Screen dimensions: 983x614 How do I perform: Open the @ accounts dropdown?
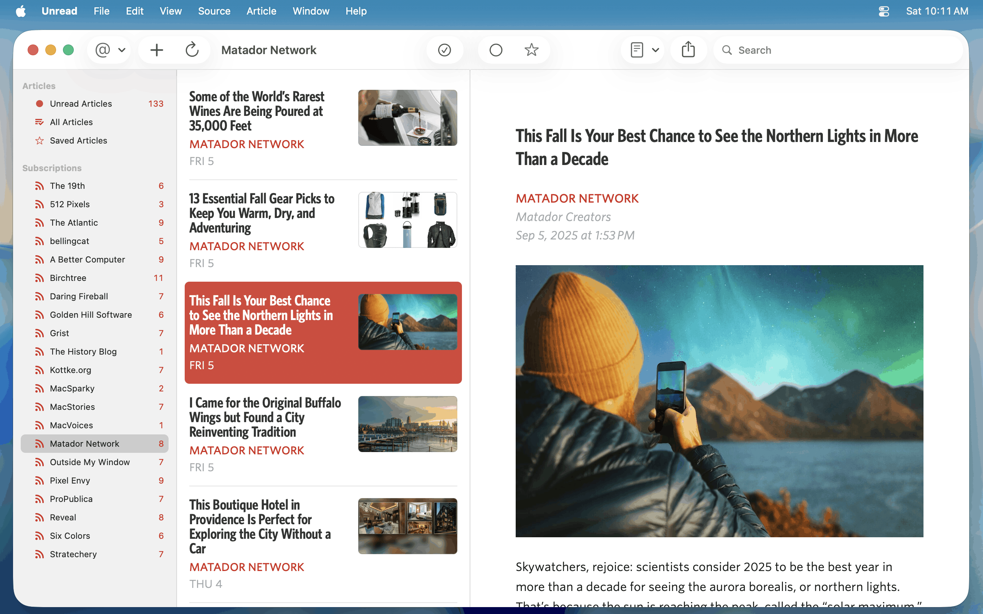[x=110, y=50]
